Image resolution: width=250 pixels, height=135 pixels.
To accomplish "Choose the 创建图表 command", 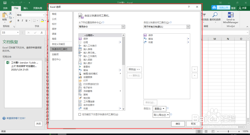I will pyautogui.click(x=100, y=77).
